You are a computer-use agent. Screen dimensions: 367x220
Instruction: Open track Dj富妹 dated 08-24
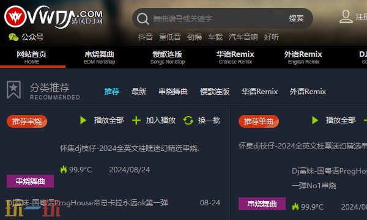click(x=87, y=203)
